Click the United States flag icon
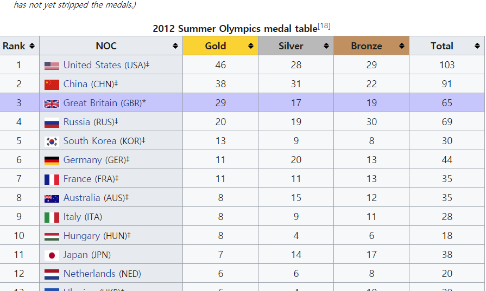Image resolution: width=486 pixels, height=291 pixels. (x=52, y=66)
